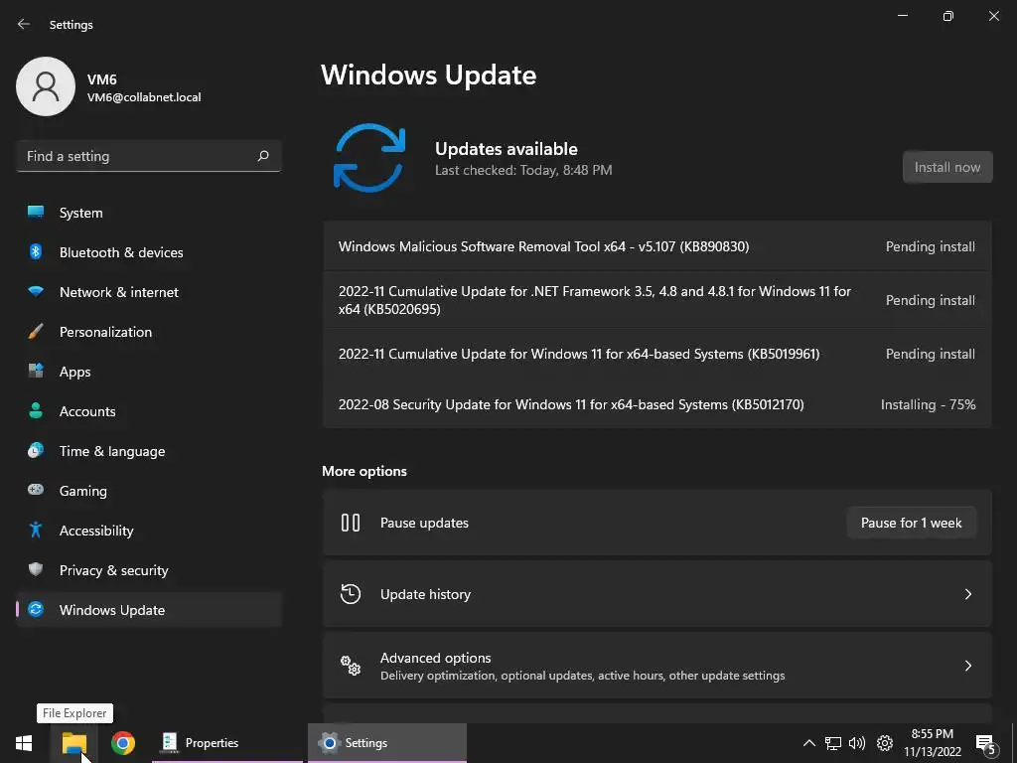This screenshot has width=1017, height=763.
Task: Open the network icon in system tray
Action: click(833, 743)
